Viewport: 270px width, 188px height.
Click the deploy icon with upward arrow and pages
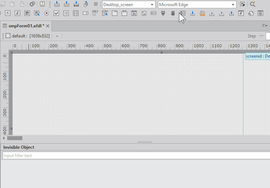pos(86,4)
